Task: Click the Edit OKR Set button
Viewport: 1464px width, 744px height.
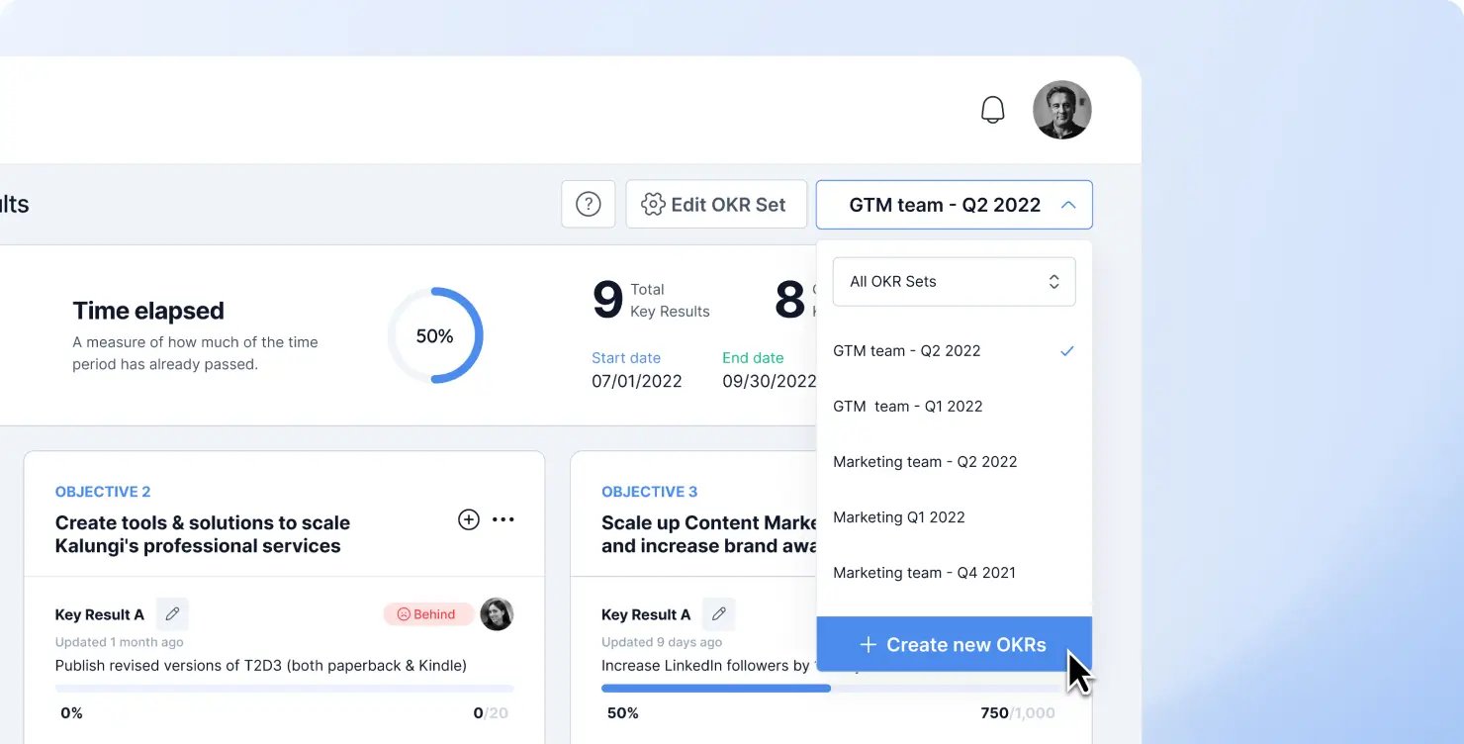Action: pos(716,204)
